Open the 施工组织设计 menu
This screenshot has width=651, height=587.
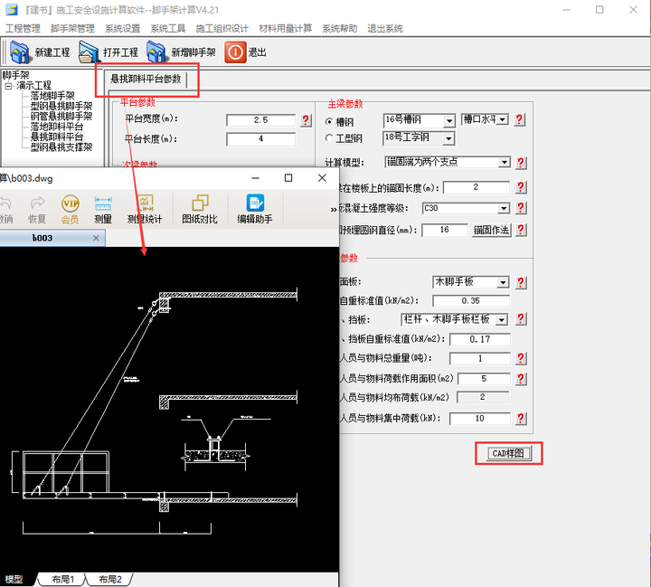[x=222, y=28]
